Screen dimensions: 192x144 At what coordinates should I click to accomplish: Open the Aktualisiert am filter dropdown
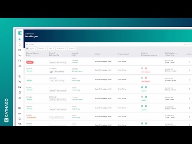point(61,49)
